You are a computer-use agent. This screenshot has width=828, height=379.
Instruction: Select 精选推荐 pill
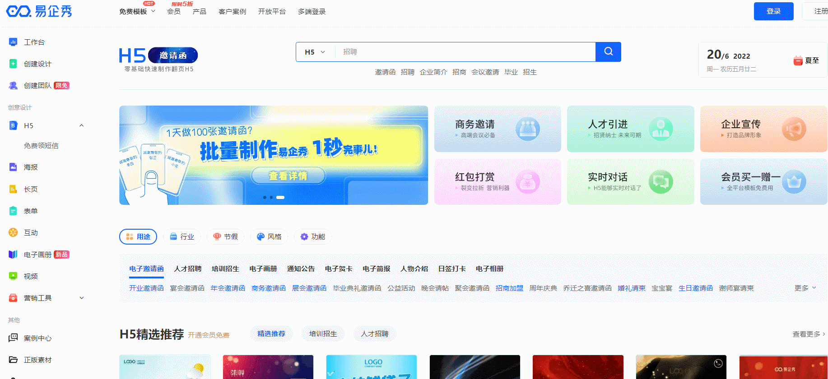[271, 333]
